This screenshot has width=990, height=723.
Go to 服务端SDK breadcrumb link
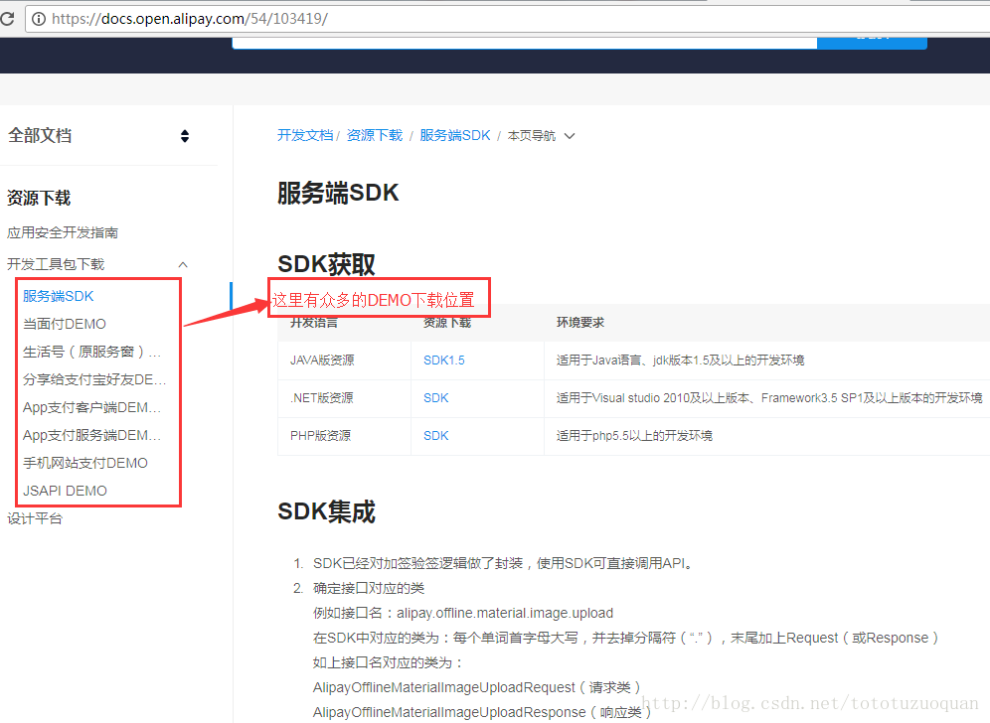454,135
